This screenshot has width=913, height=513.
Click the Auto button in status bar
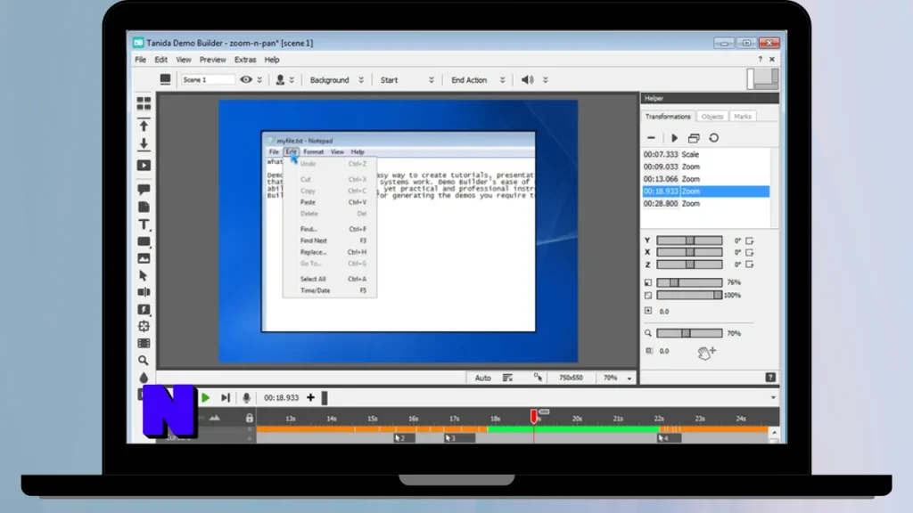point(482,378)
